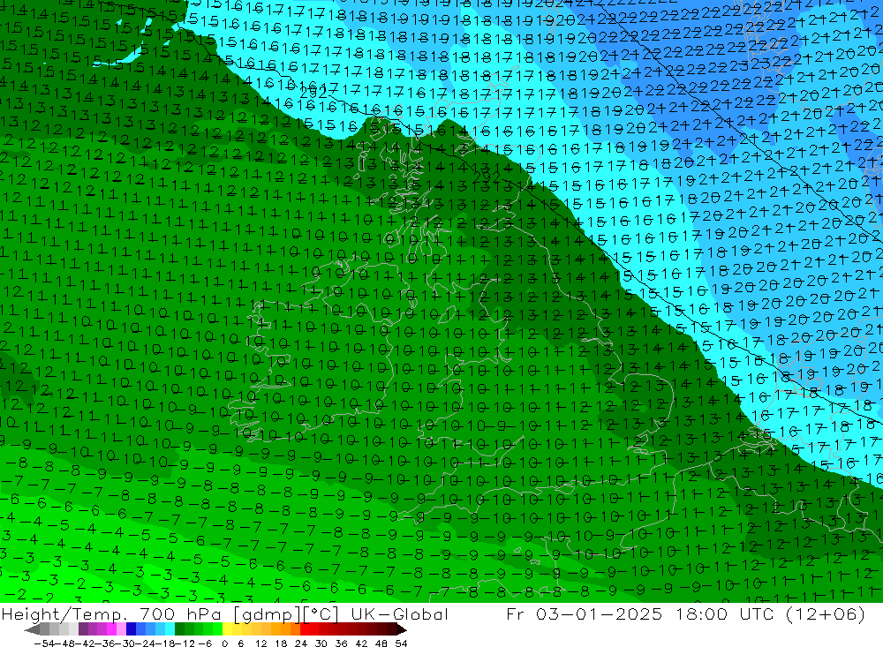This screenshot has height=647, width=883.
Task: Click the legend value 36
Action: pos(341,643)
